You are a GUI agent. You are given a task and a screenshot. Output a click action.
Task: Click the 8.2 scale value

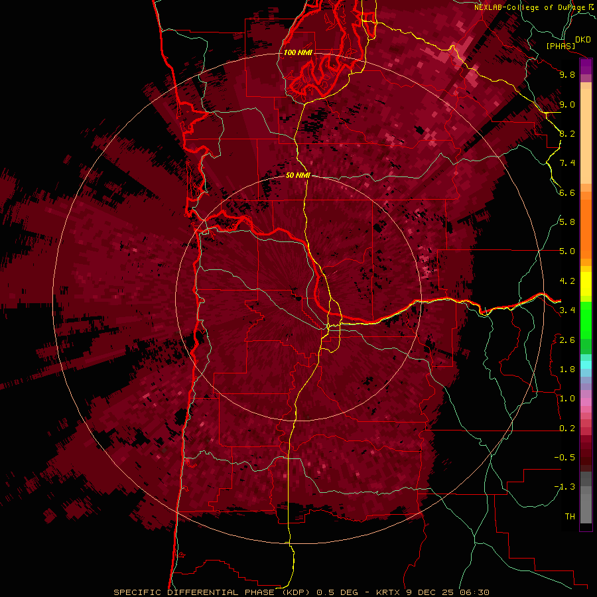coord(567,133)
